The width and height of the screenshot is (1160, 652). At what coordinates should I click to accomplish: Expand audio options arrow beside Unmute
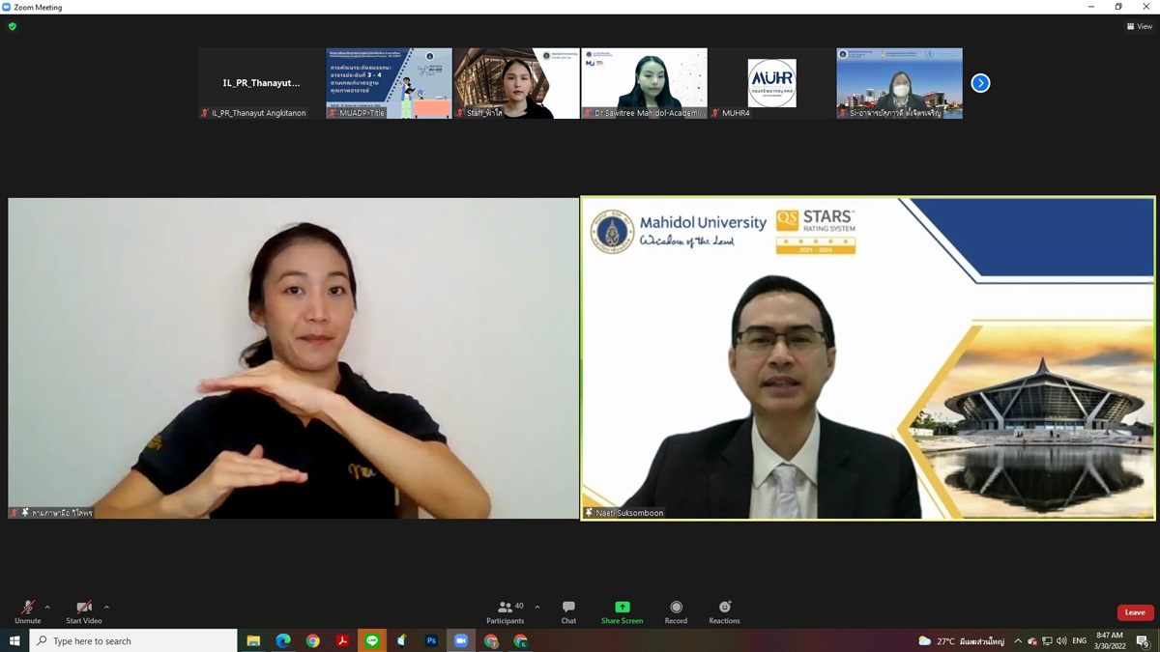coord(47,608)
